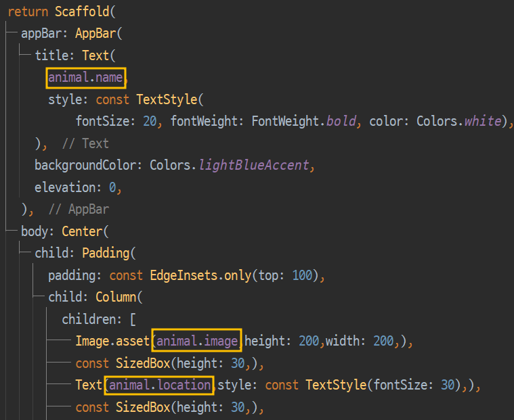
Task: Click the Center( widget
Action: (x=85, y=231)
